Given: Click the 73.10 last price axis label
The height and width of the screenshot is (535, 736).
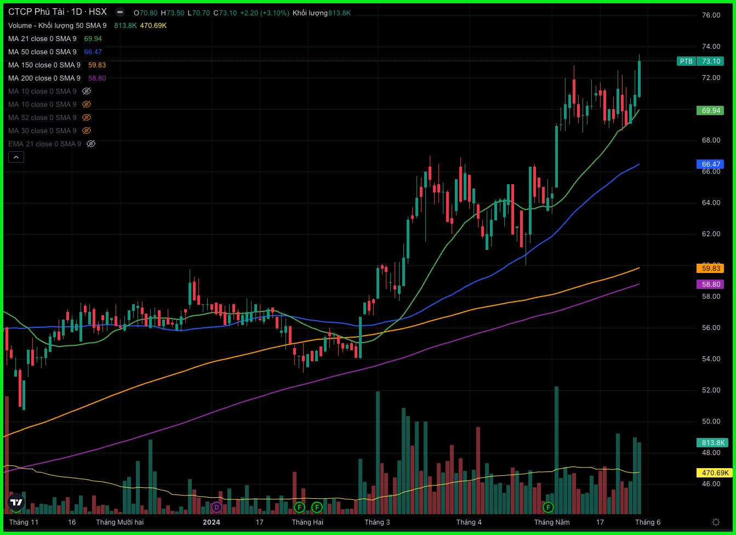Looking at the screenshot, I should 711,61.
